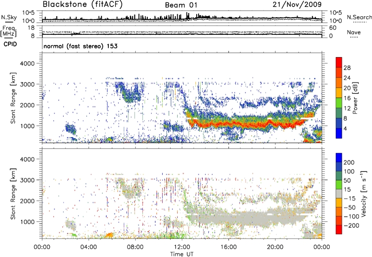Click velocity panel 'Slant Range [km]' label

pyautogui.click(x=13, y=194)
